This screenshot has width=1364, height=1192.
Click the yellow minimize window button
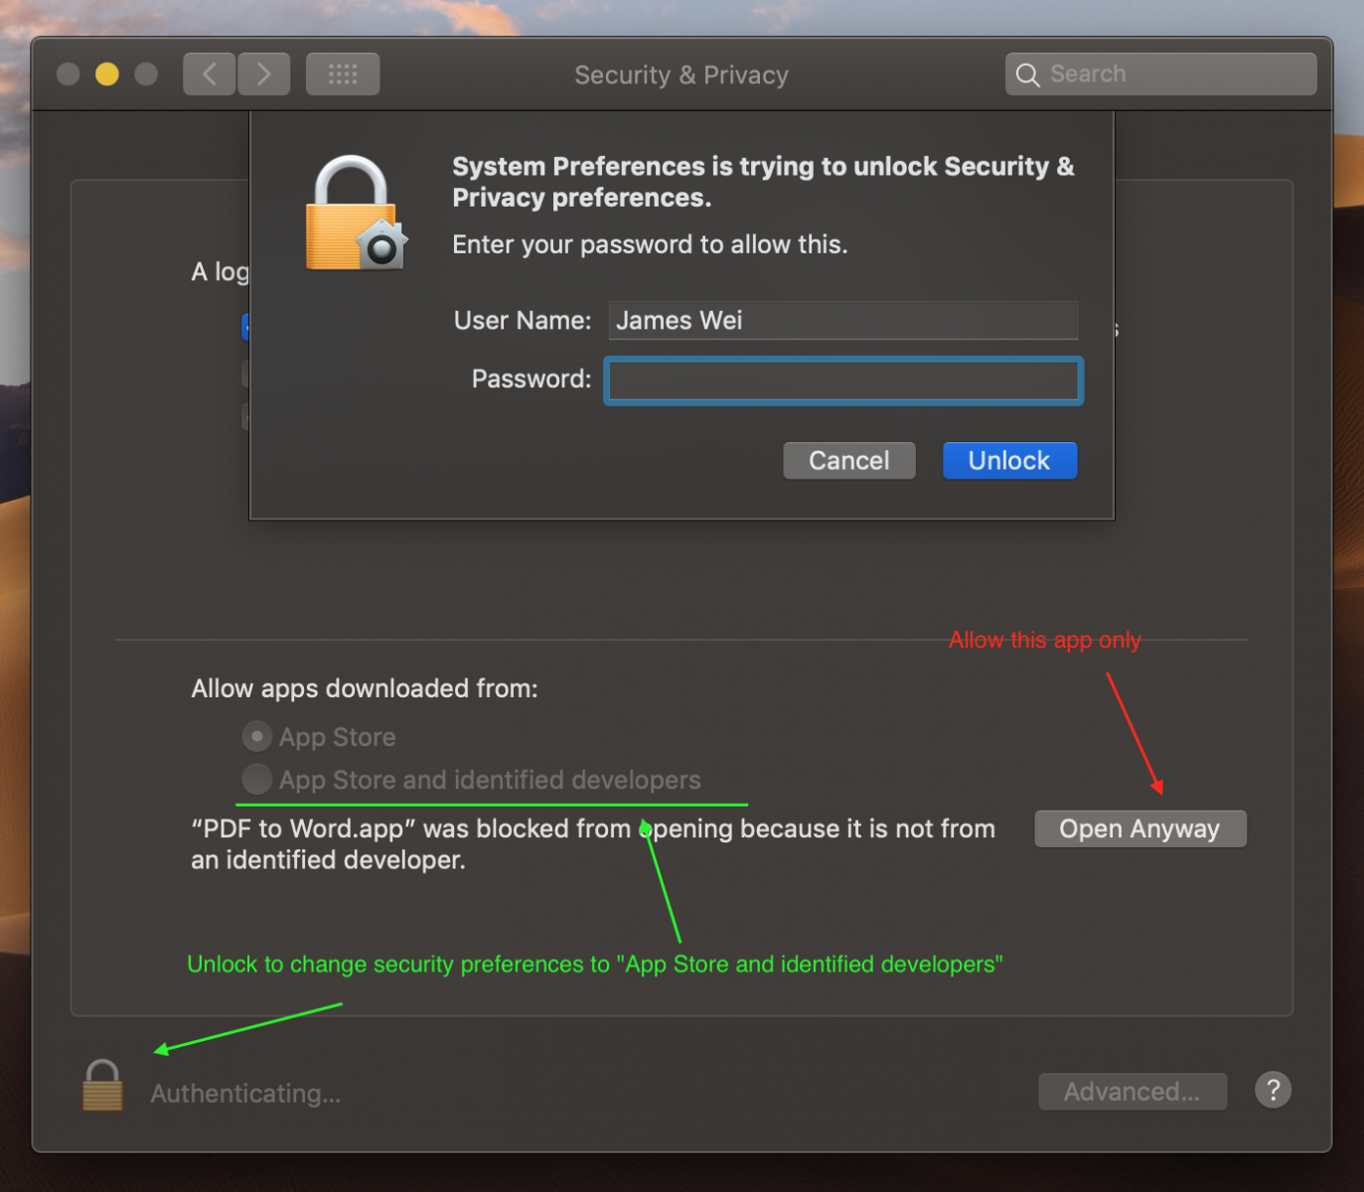(x=107, y=74)
